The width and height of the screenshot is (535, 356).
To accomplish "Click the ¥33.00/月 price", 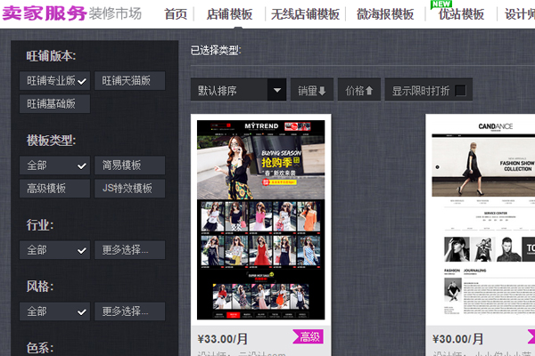I will tap(222, 339).
